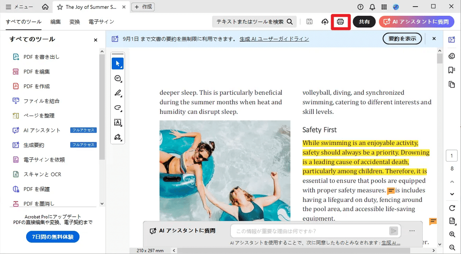Open the Bookmarks panel icon

[x=452, y=70]
